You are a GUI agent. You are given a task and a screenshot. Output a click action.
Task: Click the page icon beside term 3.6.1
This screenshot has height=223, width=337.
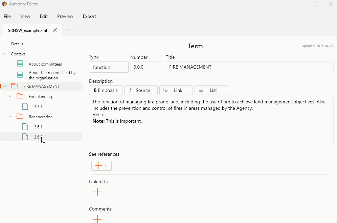point(25,127)
